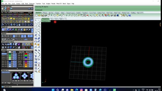Viewport: 162px width, 91px height.
Task: Open Taskbar Search
Action: 58,90
